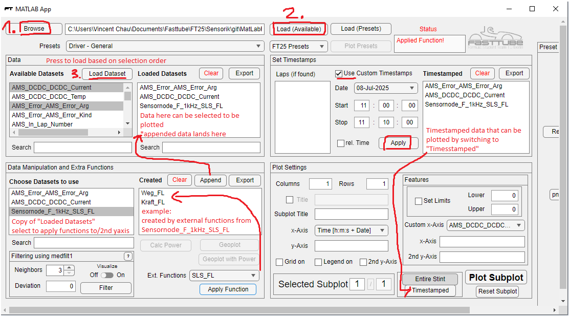Screen dimensions: 569x316
Task: Open the Date dropdown showing 08-Jul-2025
Action: pyautogui.click(x=386, y=88)
